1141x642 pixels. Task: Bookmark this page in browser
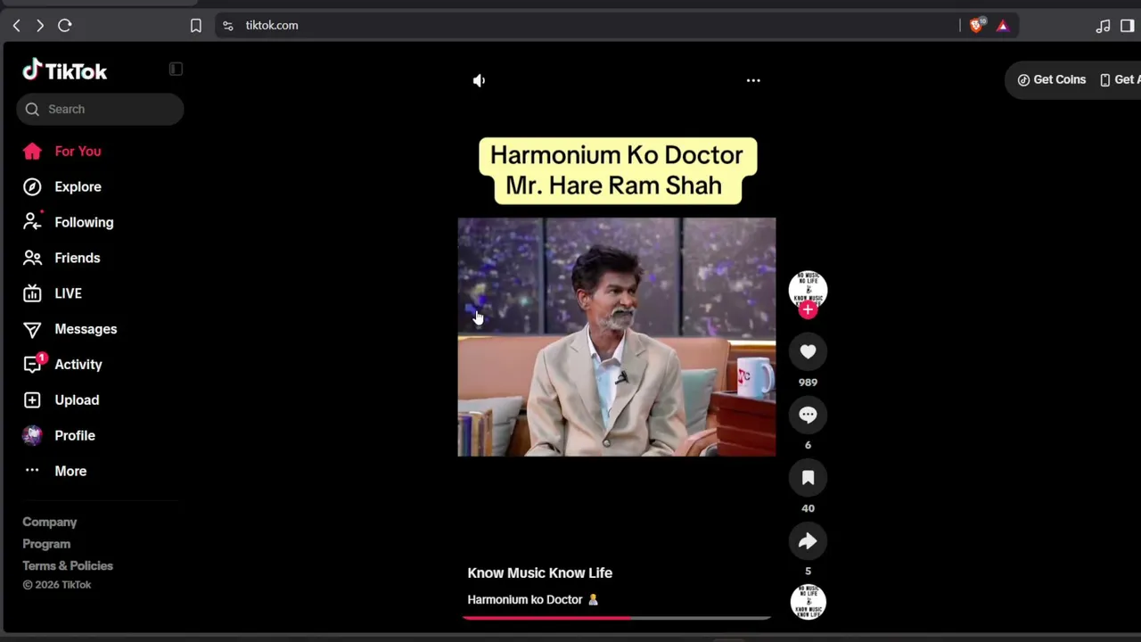(x=196, y=26)
